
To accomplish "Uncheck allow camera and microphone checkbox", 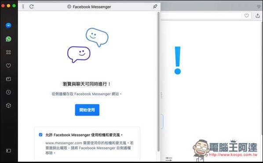I will click(x=40, y=135).
